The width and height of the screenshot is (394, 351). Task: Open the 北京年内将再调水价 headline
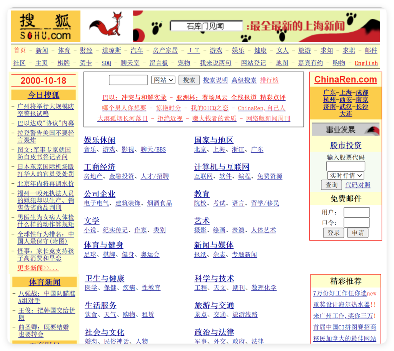(45, 183)
